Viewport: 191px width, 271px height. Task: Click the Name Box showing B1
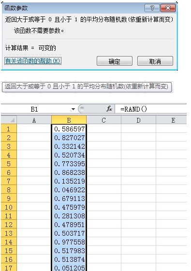pyautogui.click(x=34, y=109)
